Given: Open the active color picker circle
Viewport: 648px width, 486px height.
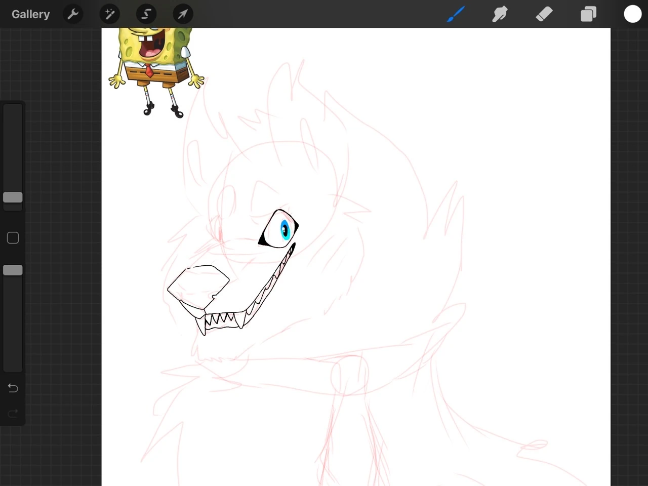Looking at the screenshot, I should pos(633,14).
